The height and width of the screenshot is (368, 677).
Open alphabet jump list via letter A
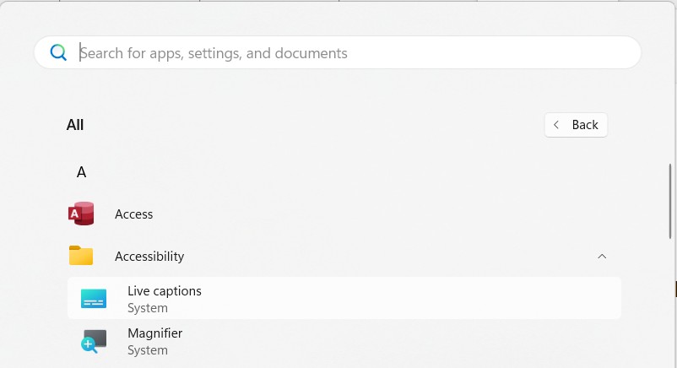(x=82, y=172)
